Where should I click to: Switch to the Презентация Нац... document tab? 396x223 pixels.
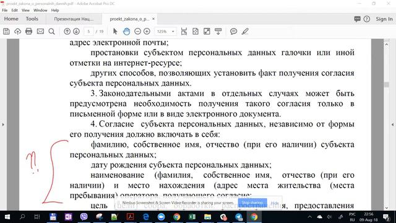(74, 19)
